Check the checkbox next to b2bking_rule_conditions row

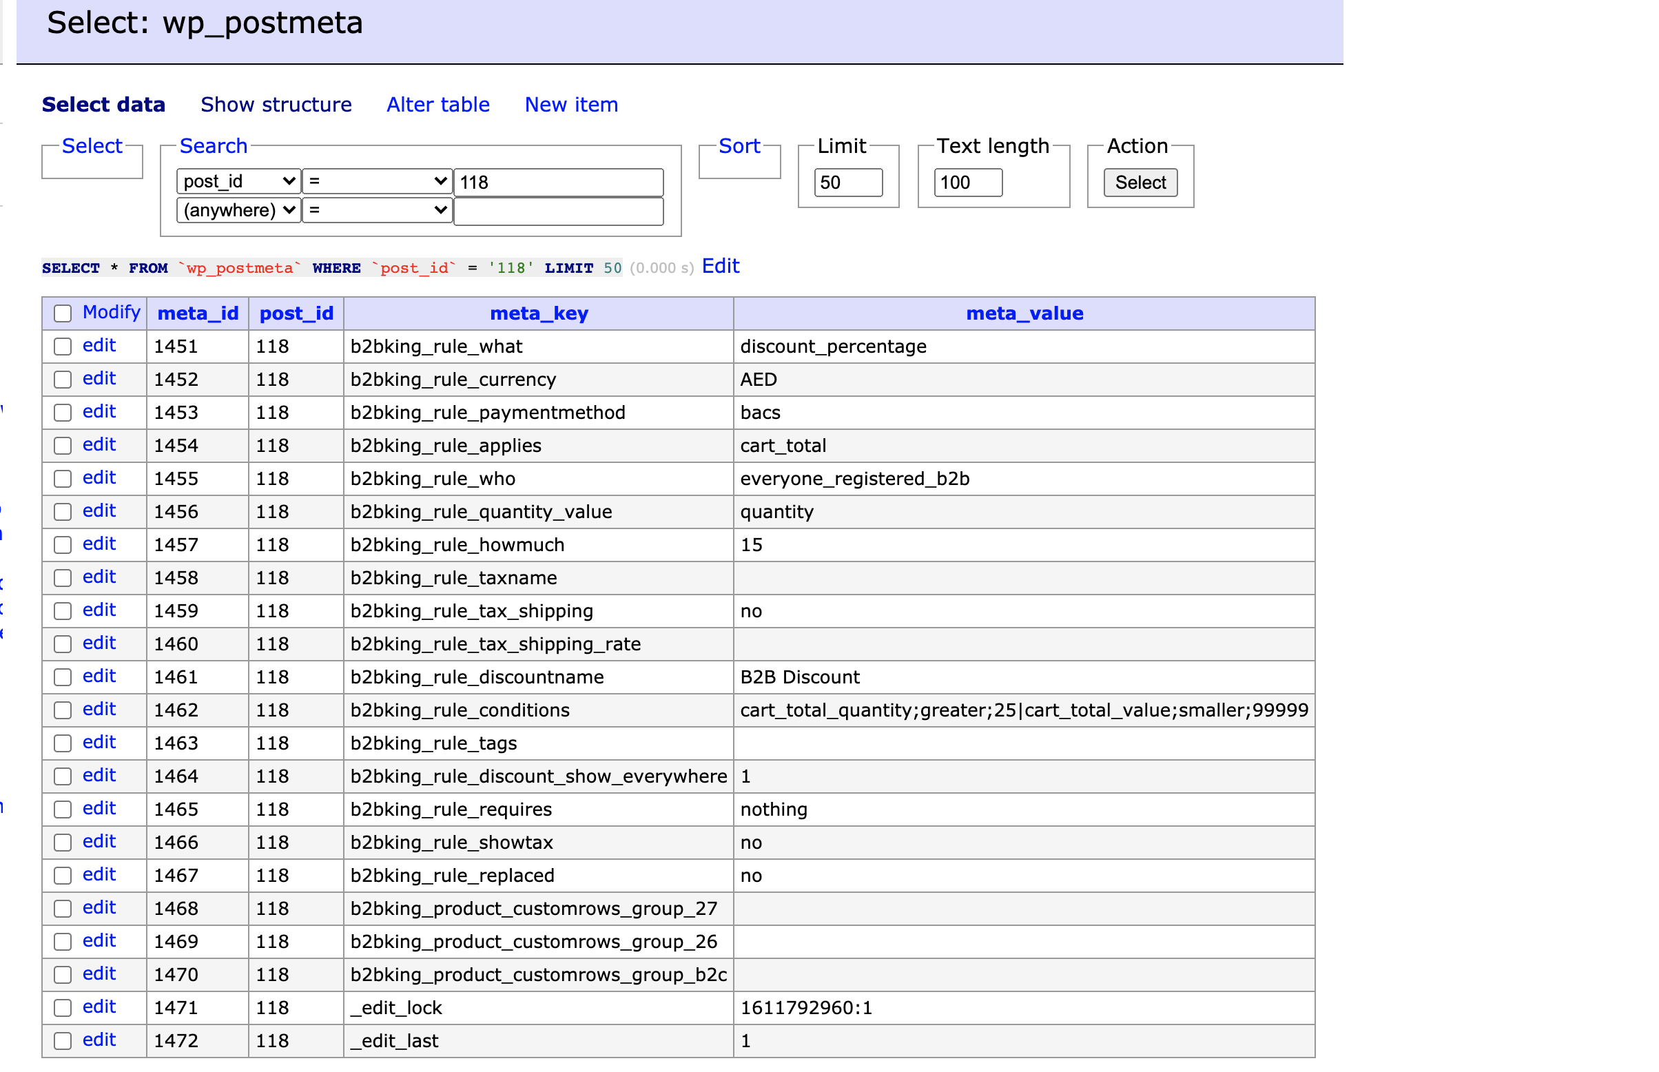(x=63, y=710)
